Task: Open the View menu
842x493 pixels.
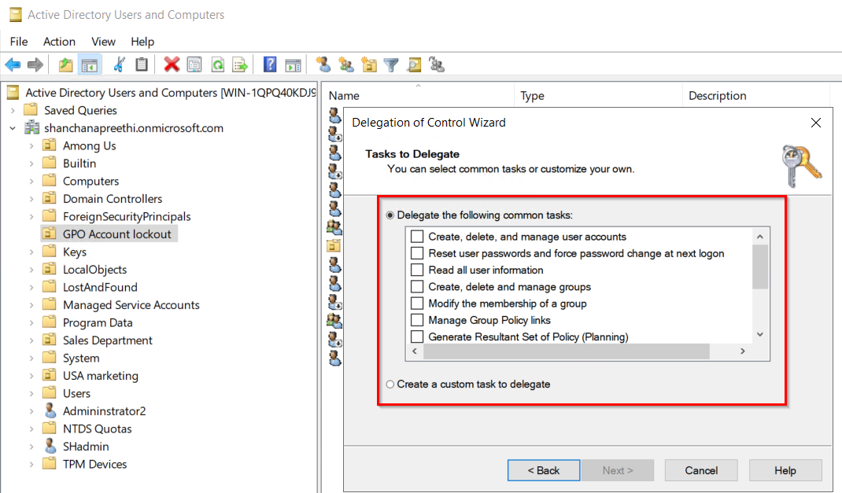Action: coord(103,41)
